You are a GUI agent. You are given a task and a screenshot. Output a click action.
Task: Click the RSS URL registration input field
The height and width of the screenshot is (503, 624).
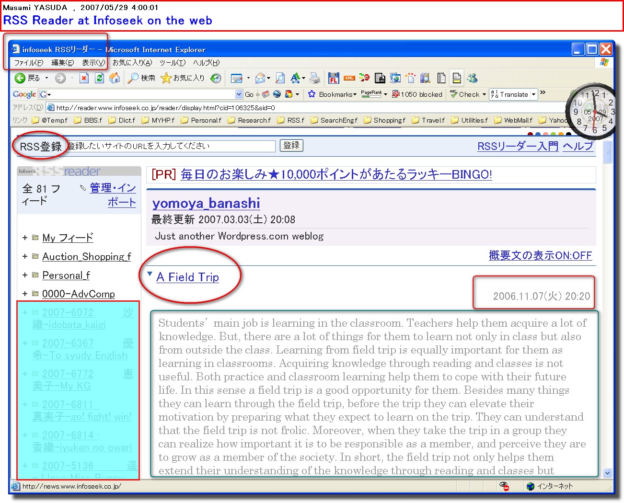171,146
